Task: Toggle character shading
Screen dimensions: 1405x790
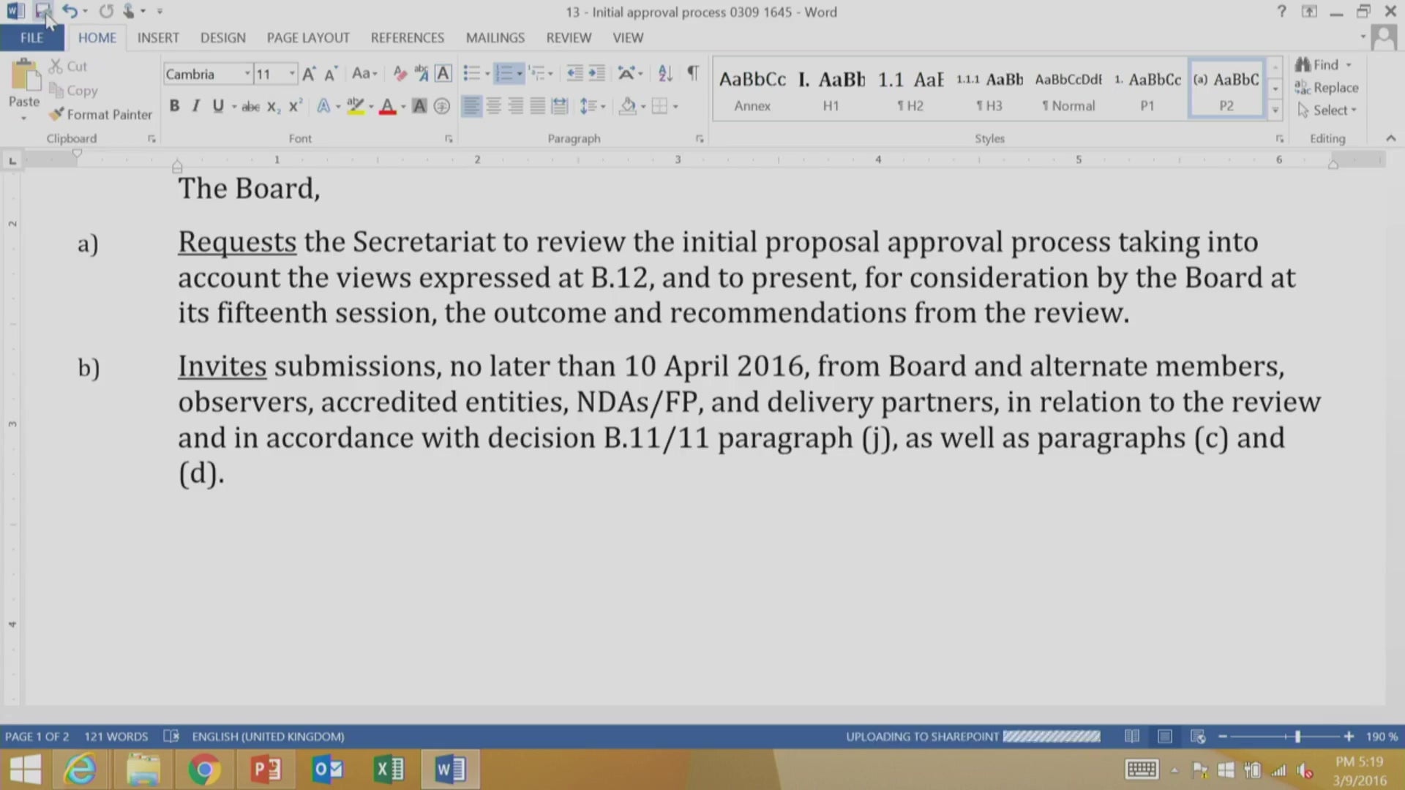Action: (x=419, y=107)
